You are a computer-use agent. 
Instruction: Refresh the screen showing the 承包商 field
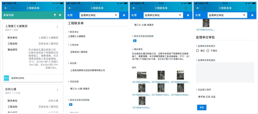122,8
